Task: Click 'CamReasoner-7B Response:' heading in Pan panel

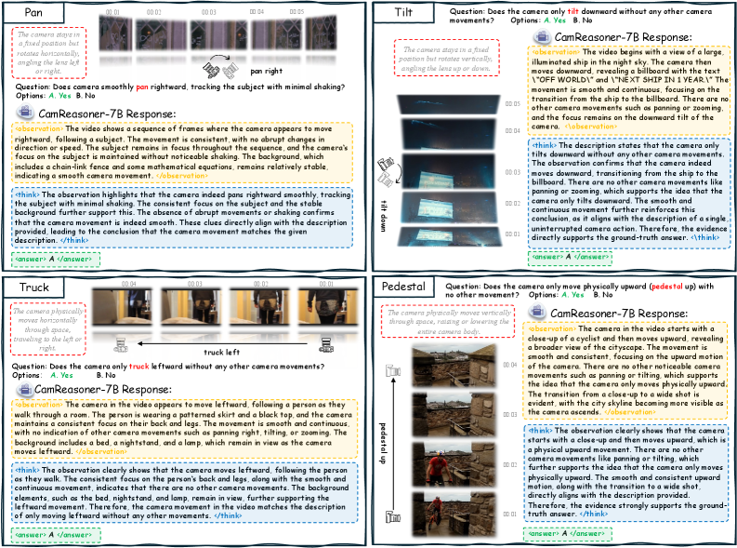Action: pyautogui.click(x=107, y=114)
